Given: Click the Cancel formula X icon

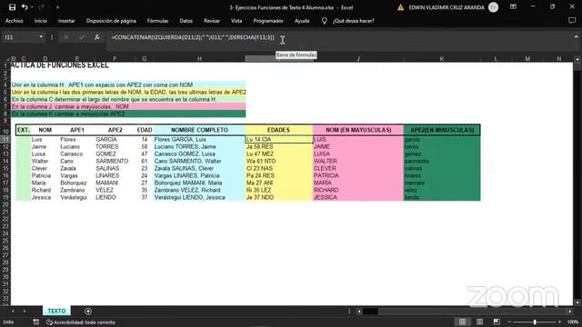Looking at the screenshot, I should (66, 37).
